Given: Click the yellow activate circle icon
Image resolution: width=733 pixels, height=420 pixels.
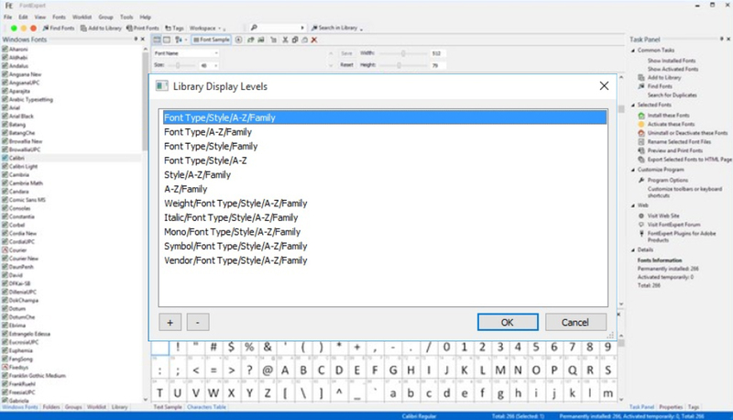Looking at the screenshot, I should tap(24, 28).
